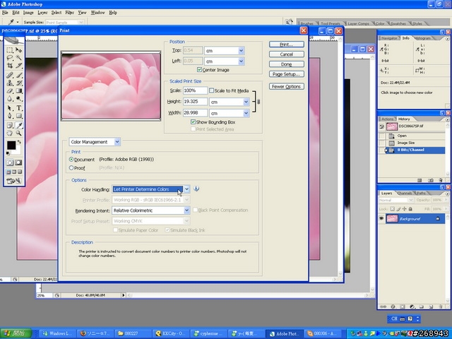
Task: Open the Left position unit dropdown
Action: point(242,61)
